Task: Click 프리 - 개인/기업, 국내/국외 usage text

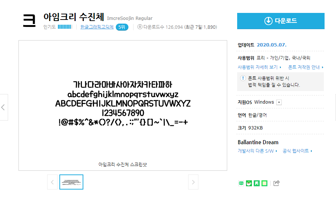Action: pyautogui.click(x=284, y=58)
